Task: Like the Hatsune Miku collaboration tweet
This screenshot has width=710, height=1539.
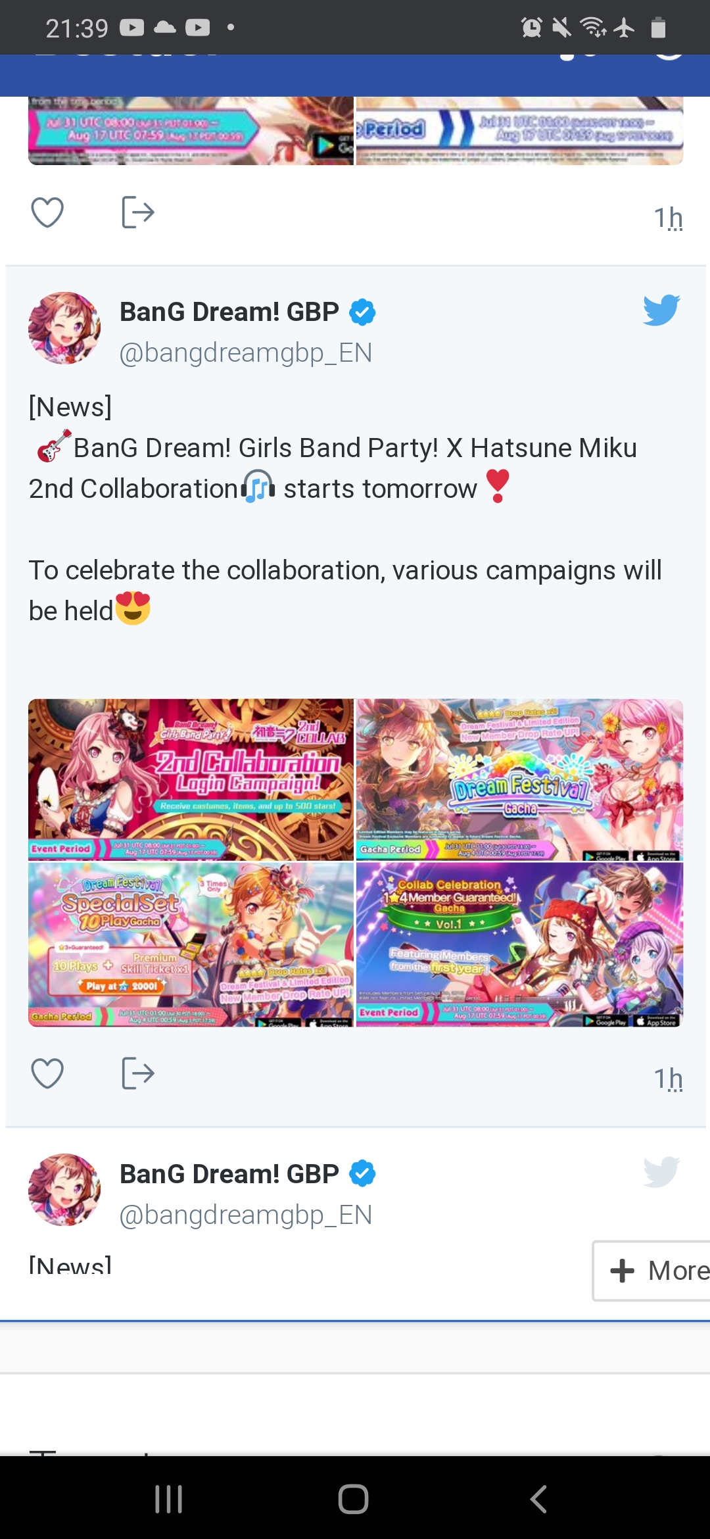Action: pyautogui.click(x=47, y=1073)
